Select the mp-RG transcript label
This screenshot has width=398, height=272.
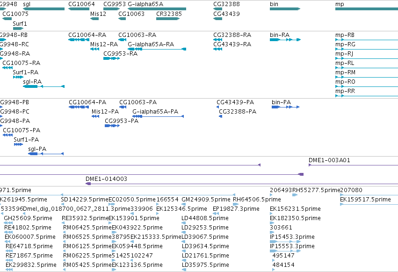click(345, 44)
